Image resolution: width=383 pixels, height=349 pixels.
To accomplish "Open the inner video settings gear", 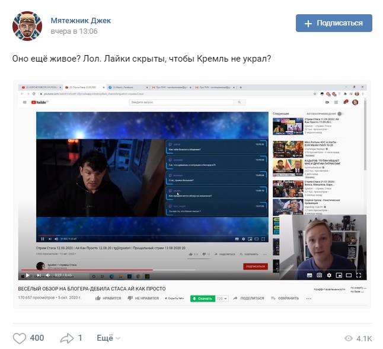I will [x=243, y=239].
